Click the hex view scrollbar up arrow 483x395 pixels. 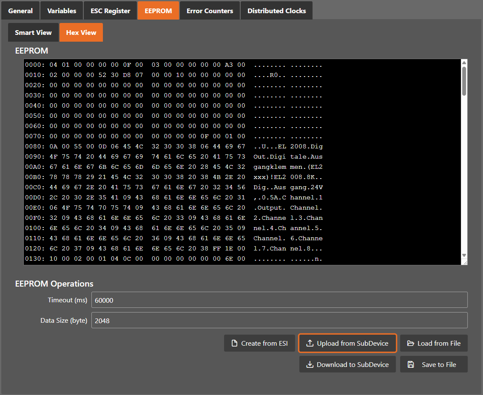pos(464,63)
